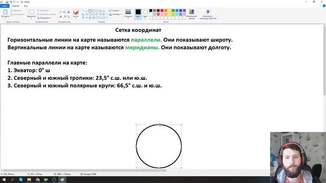This screenshot has width=326, height=183.
Task: Select the Eraser tool
Action: (x=61, y=17)
